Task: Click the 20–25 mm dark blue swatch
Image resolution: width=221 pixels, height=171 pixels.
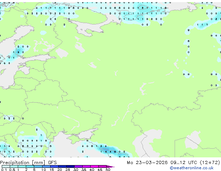Action: (62, 166)
